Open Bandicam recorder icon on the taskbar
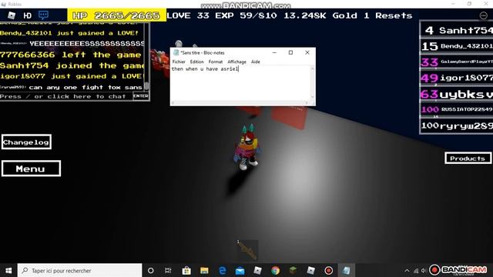Viewport: 493px width, 277px height. 329,270
